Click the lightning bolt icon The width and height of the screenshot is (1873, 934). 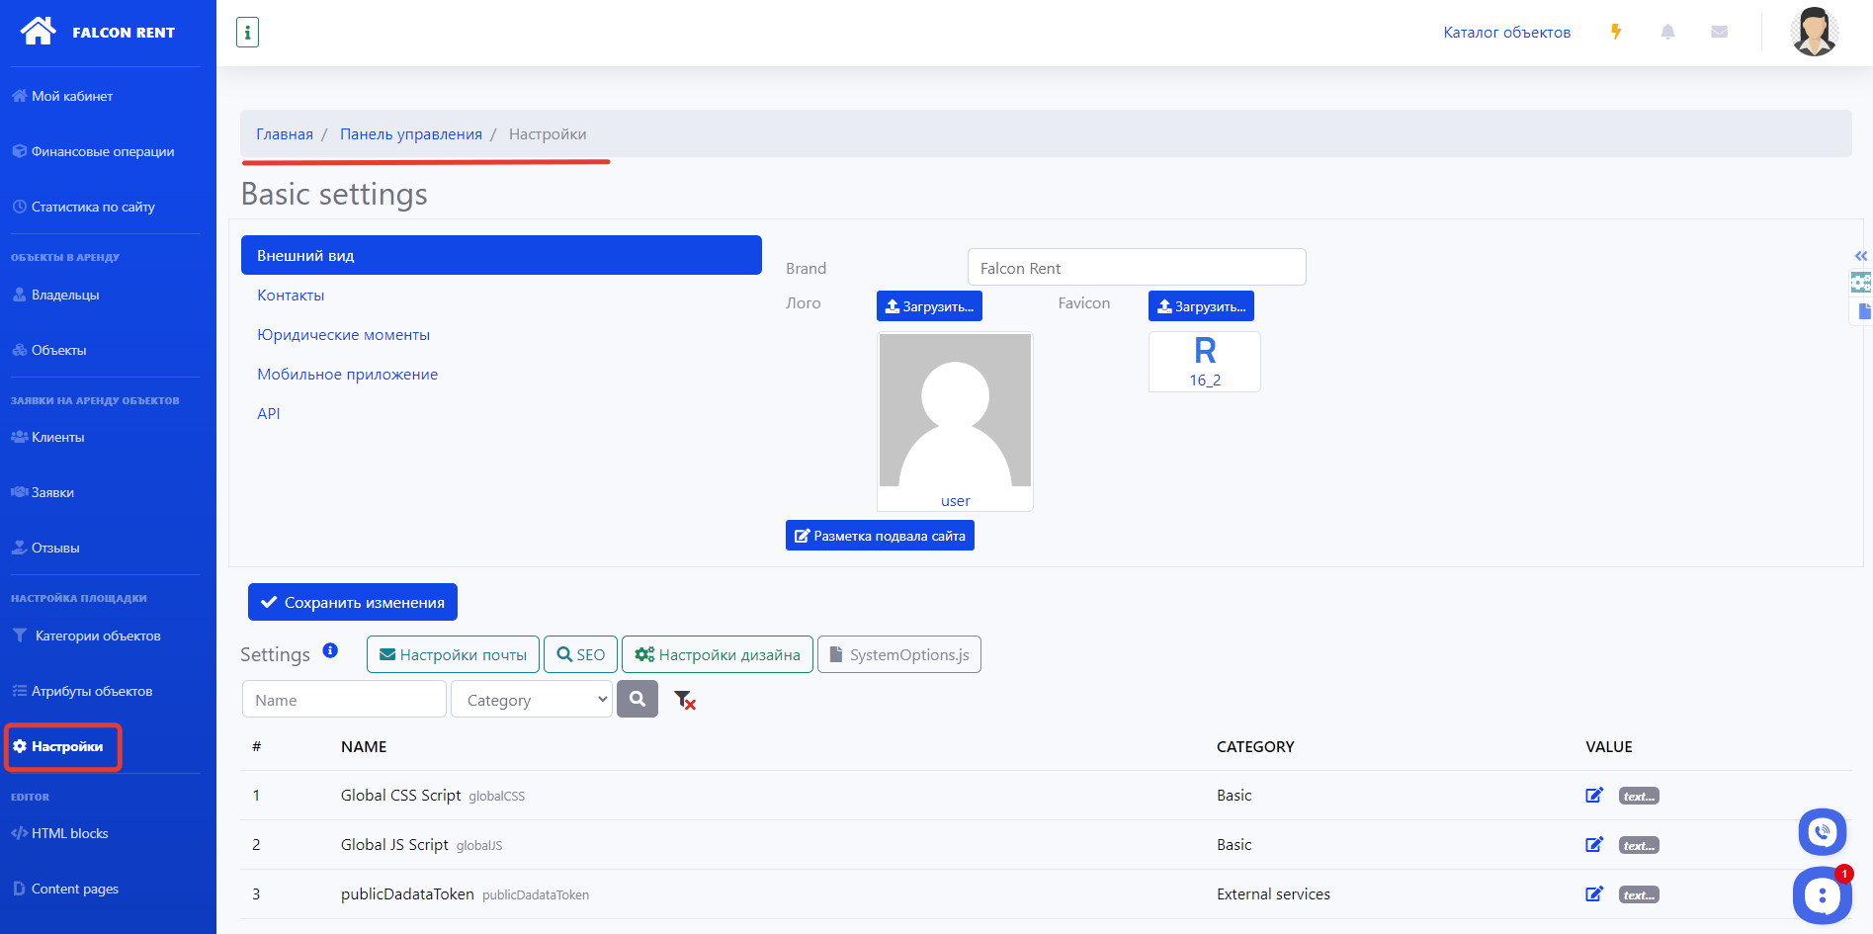pos(1616,32)
